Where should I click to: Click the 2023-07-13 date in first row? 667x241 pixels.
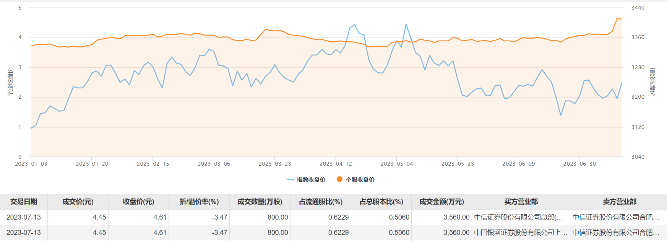pyautogui.click(x=24, y=217)
